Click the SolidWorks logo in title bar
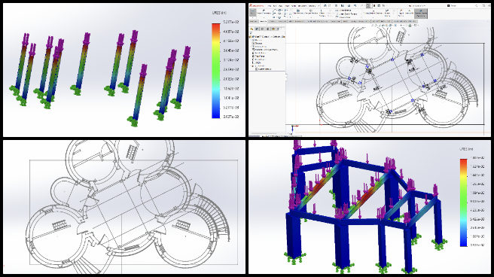Viewport: 494px width, 277px height. pyautogui.click(x=257, y=6)
